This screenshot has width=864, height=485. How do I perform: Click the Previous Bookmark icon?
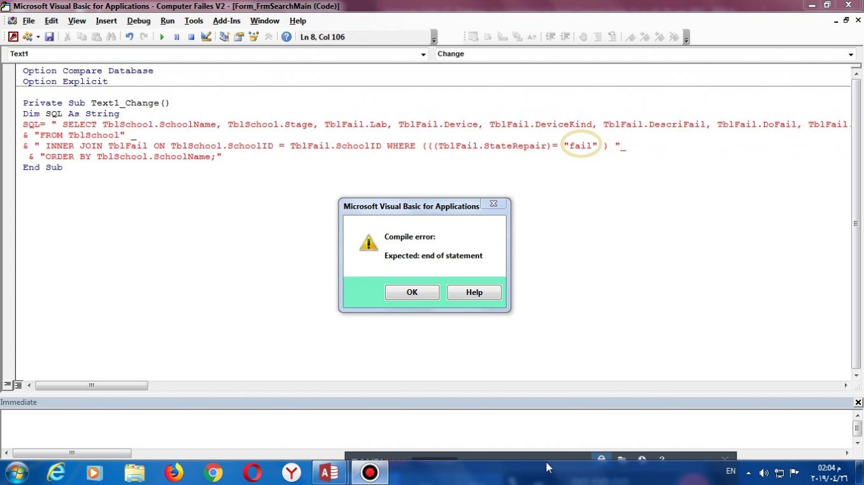click(660, 37)
